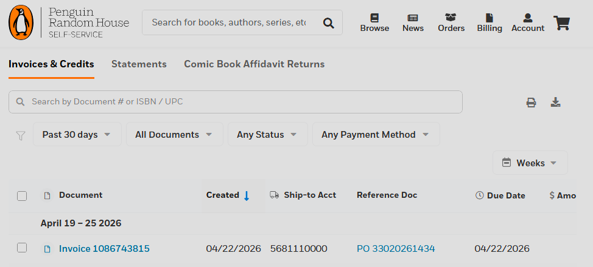
Task: Expand the Past 30 days dropdown
Action: (77, 134)
